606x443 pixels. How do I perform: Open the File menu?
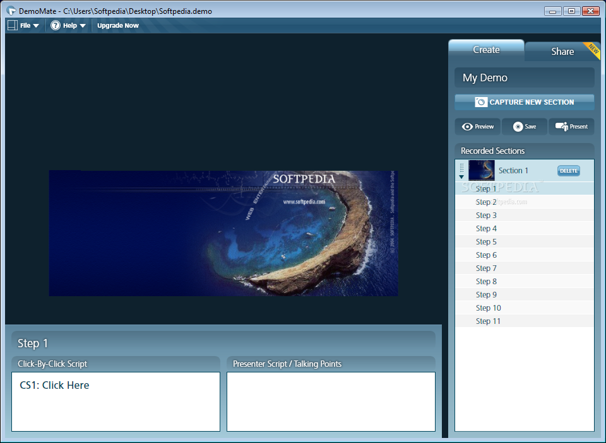click(23, 25)
